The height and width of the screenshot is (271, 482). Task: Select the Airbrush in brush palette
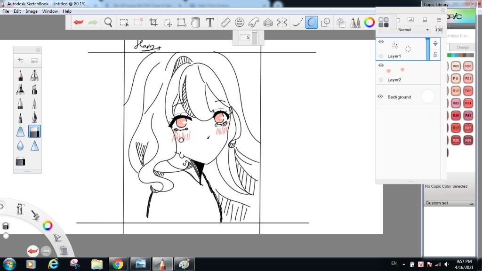point(34,75)
